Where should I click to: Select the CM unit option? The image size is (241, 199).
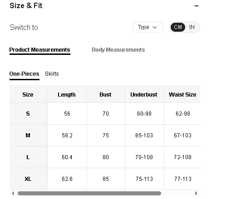[x=178, y=27]
